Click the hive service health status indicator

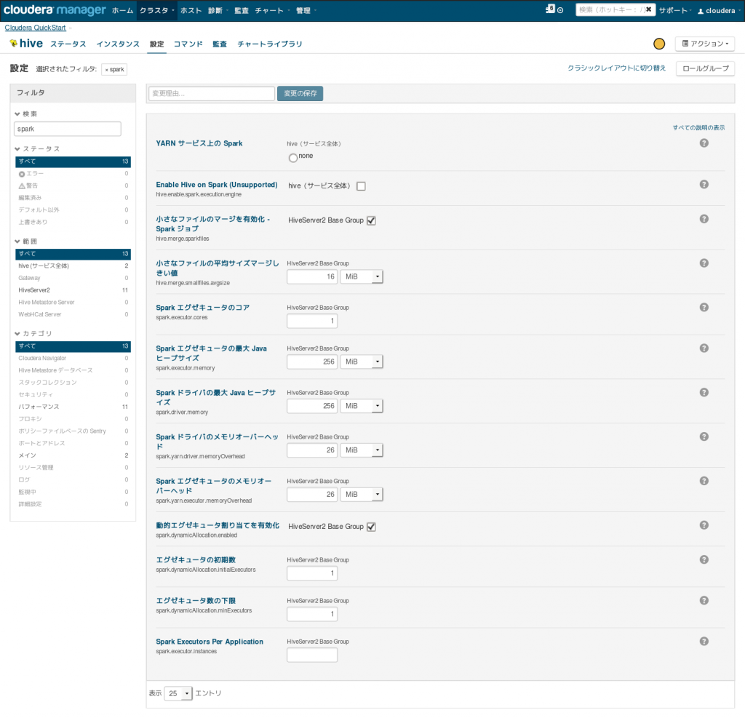pyautogui.click(x=659, y=44)
